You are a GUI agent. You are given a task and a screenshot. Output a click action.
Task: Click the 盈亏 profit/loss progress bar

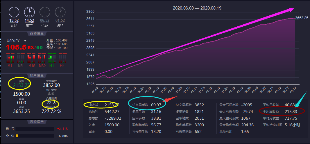click(x=35, y=129)
